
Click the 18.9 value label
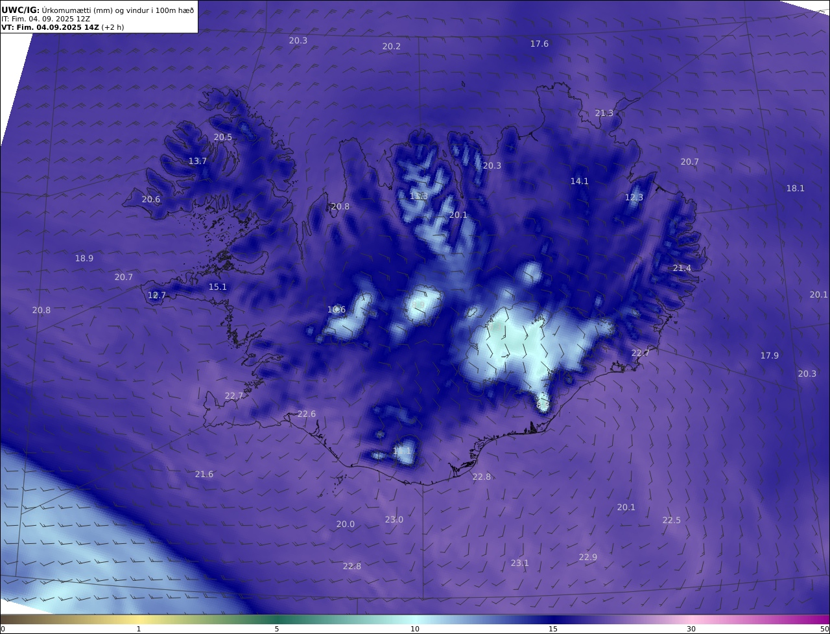point(84,259)
